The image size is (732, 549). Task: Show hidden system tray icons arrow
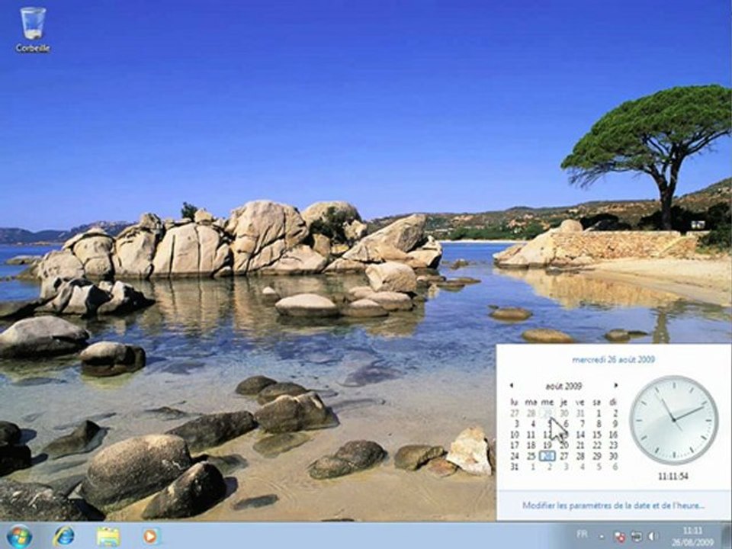point(602,538)
